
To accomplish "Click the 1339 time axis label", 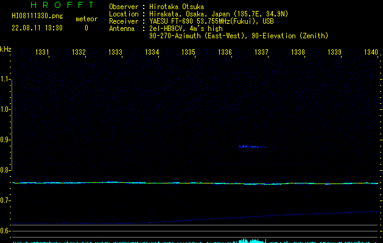I will point(334,52).
